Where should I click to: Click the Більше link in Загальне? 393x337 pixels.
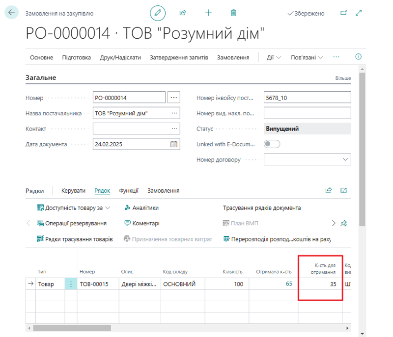343,78
